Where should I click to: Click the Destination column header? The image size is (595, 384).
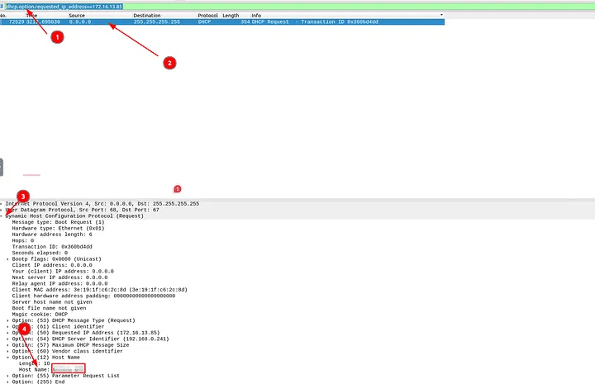[x=148, y=15]
